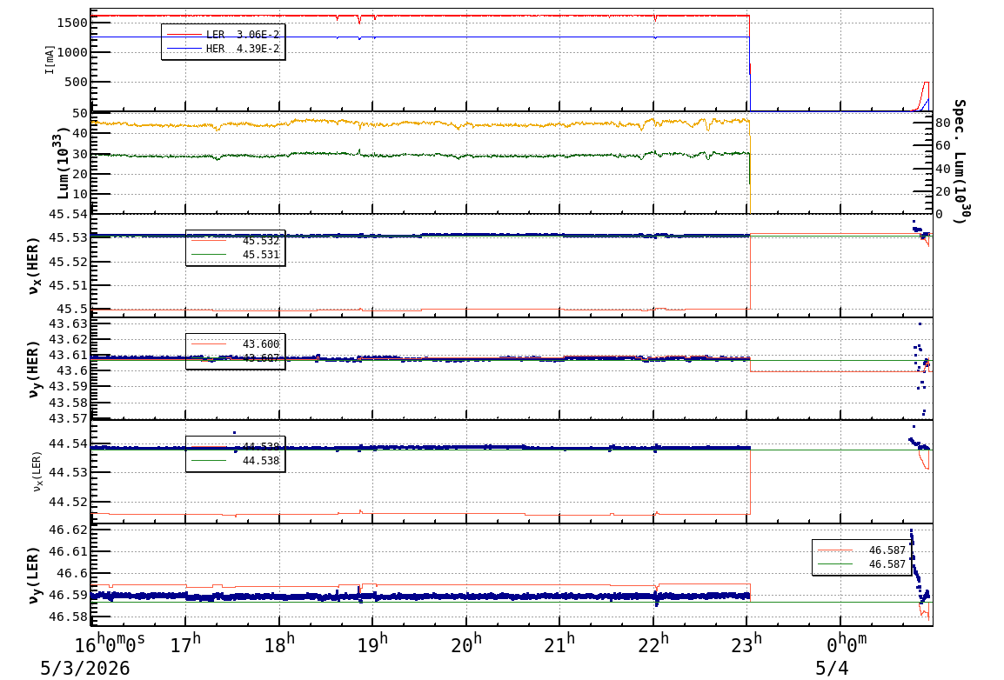Click the 45.52 axis tick
1004x680 pixels.
pyautogui.click(x=68, y=262)
